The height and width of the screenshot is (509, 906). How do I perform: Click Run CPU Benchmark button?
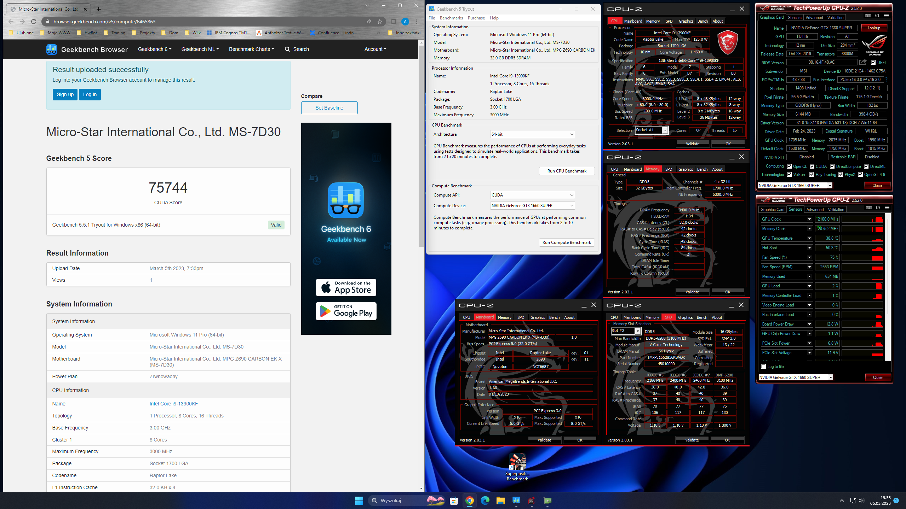(x=567, y=171)
